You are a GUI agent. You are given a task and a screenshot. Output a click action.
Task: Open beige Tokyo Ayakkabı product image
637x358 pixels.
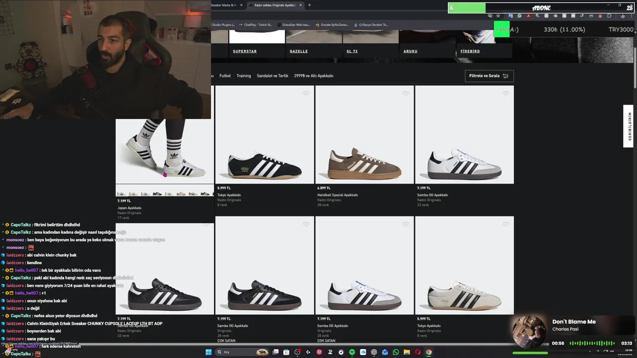tap(464, 266)
